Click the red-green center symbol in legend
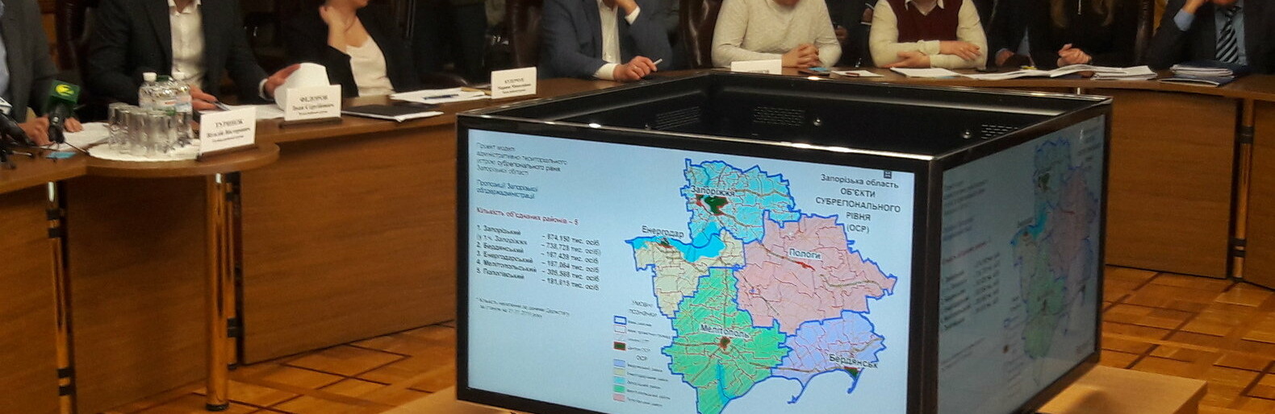The width and height of the screenshot is (1275, 414). 620,345
